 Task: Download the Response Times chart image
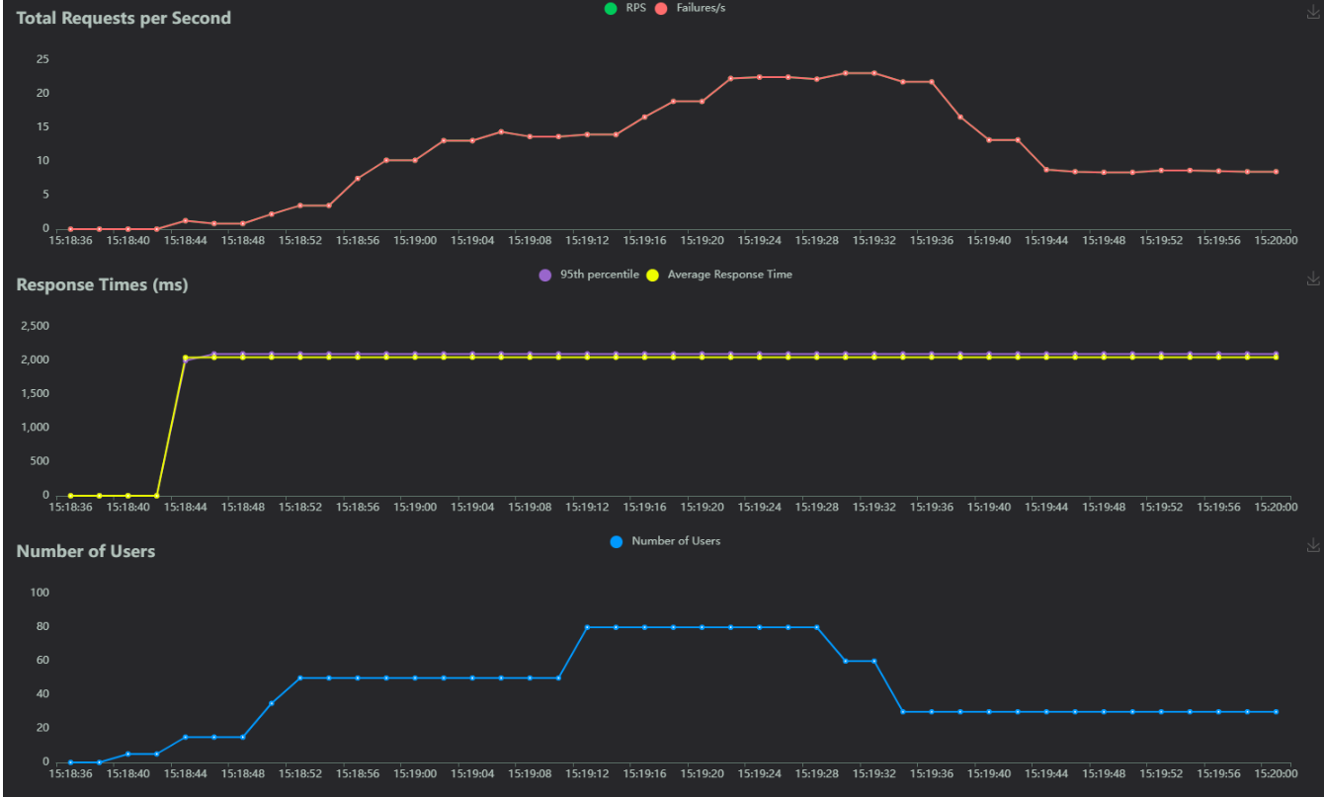[x=1313, y=279]
